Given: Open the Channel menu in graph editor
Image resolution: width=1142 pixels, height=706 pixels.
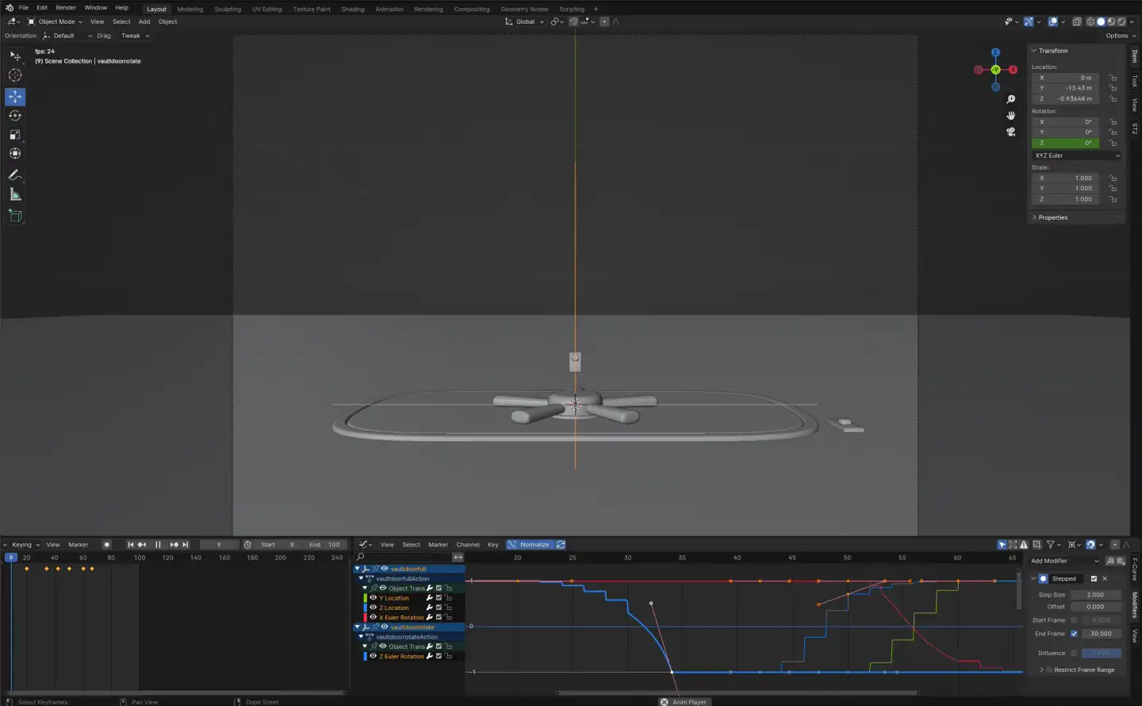Looking at the screenshot, I should click(468, 545).
